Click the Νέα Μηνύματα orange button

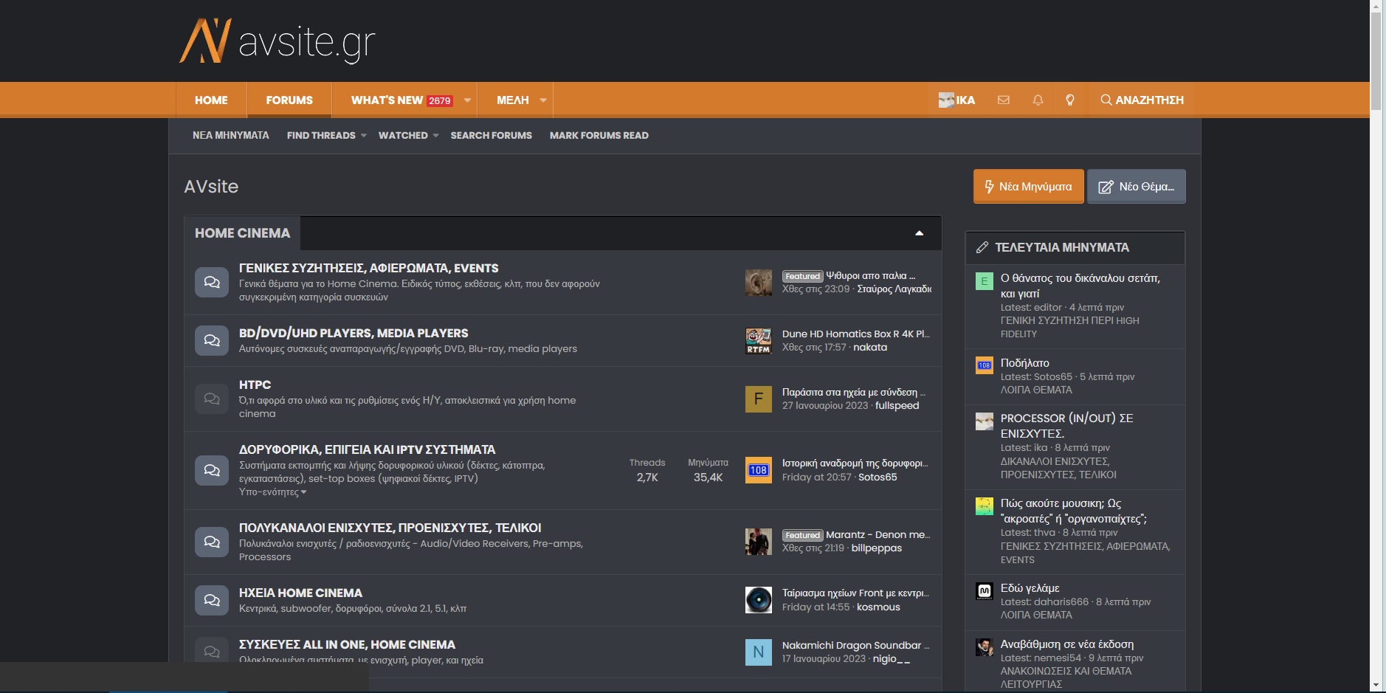point(1028,187)
